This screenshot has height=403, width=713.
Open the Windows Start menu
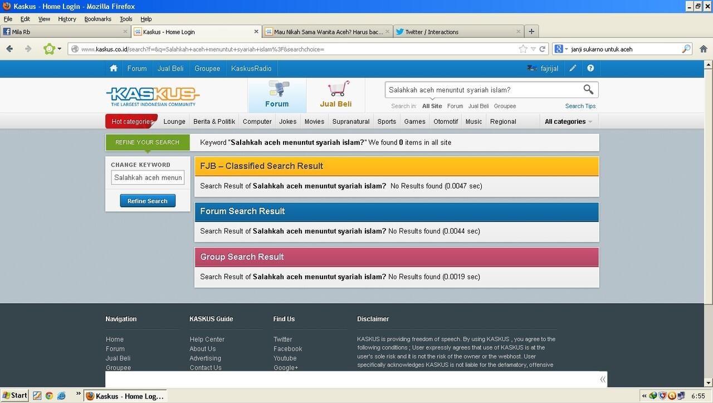[14, 396]
